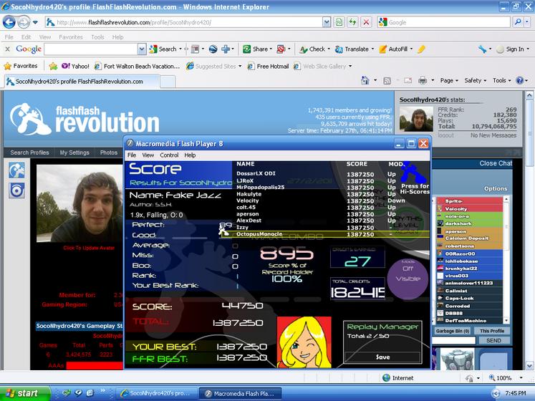Click the Check spelling button in Google toolbar
Image resolution: width=535 pixels, height=401 pixels.
[313, 49]
